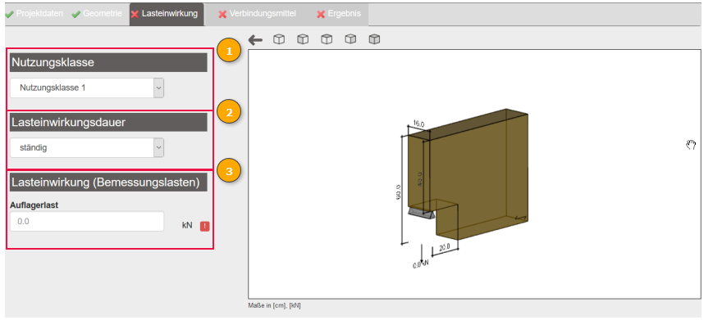Image resolution: width=704 pixels, height=320 pixels.
Task: Select the plain wireframe cube view icon
Action: tap(279, 39)
